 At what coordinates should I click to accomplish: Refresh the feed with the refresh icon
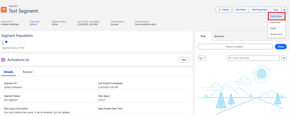[x=284, y=58]
